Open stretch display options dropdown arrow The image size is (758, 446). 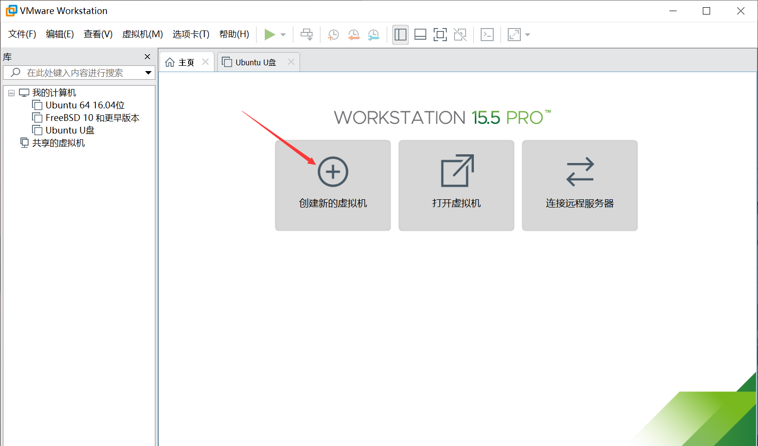click(528, 35)
